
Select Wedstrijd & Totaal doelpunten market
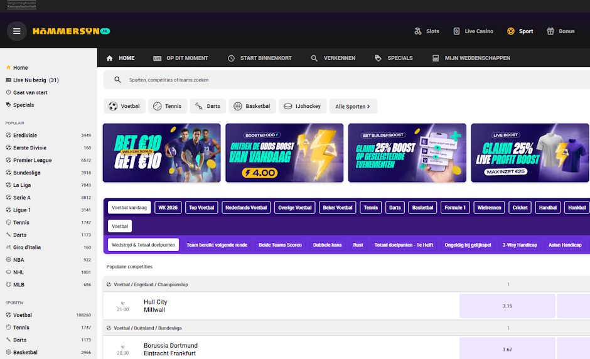coord(143,245)
